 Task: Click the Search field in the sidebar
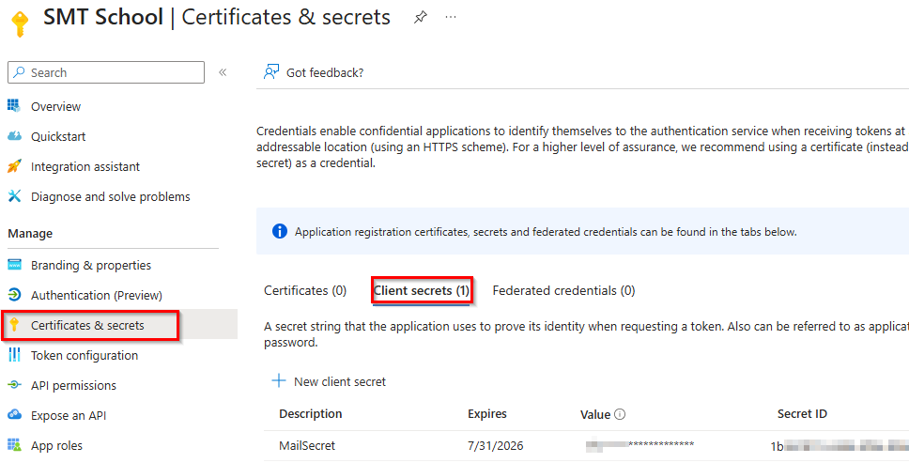pos(106,72)
